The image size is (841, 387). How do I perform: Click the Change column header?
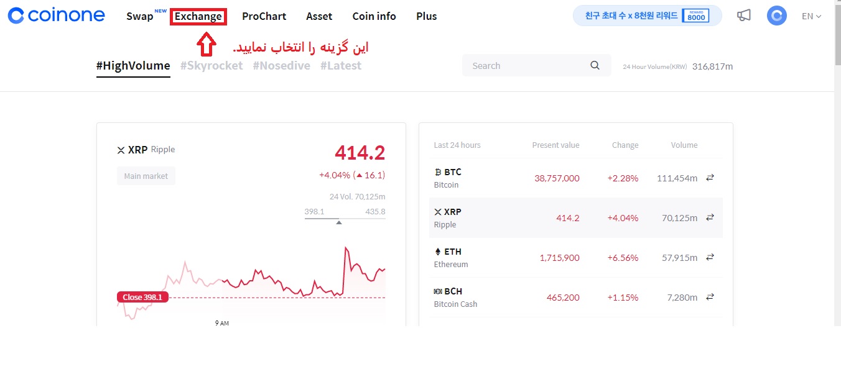point(625,145)
